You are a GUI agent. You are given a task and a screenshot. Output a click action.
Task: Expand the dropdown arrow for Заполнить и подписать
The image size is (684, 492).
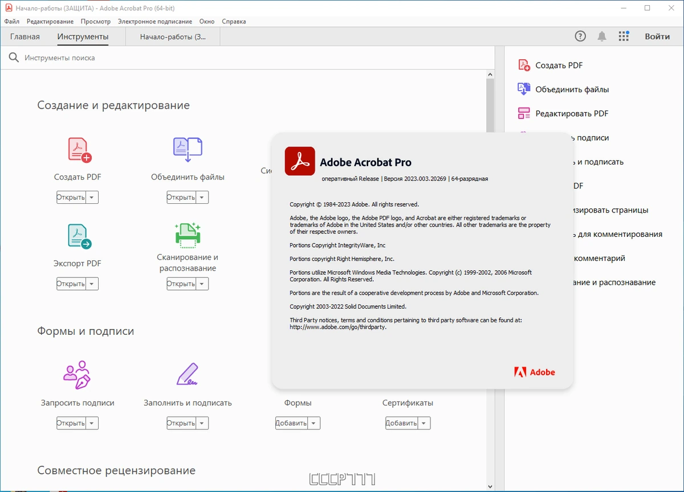point(202,423)
